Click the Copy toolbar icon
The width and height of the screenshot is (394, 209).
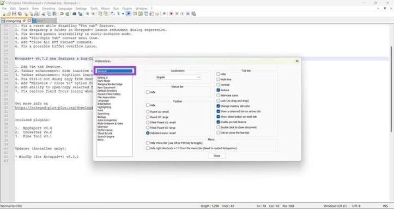click(x=49, y=14)
